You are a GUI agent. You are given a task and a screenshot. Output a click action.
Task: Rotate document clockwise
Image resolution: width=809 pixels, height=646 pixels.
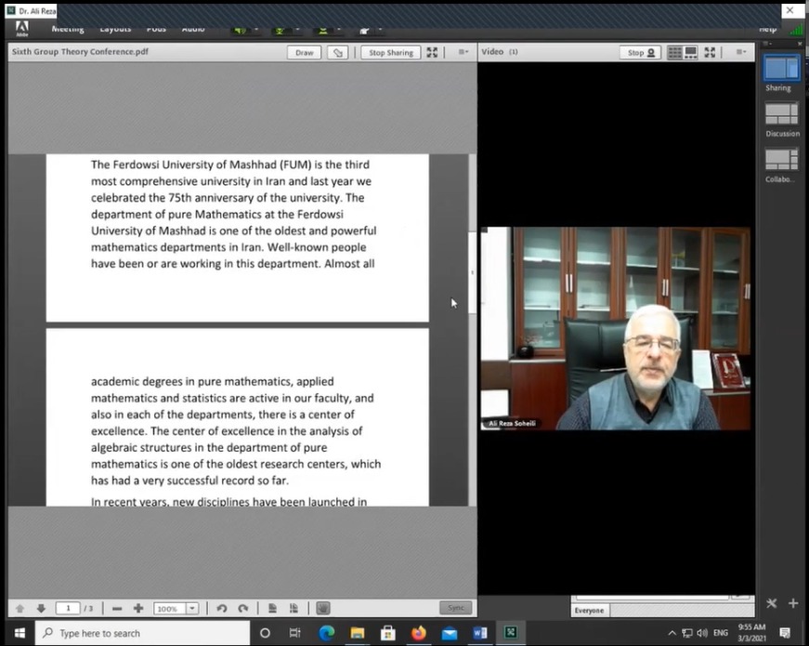click(242, 608)
